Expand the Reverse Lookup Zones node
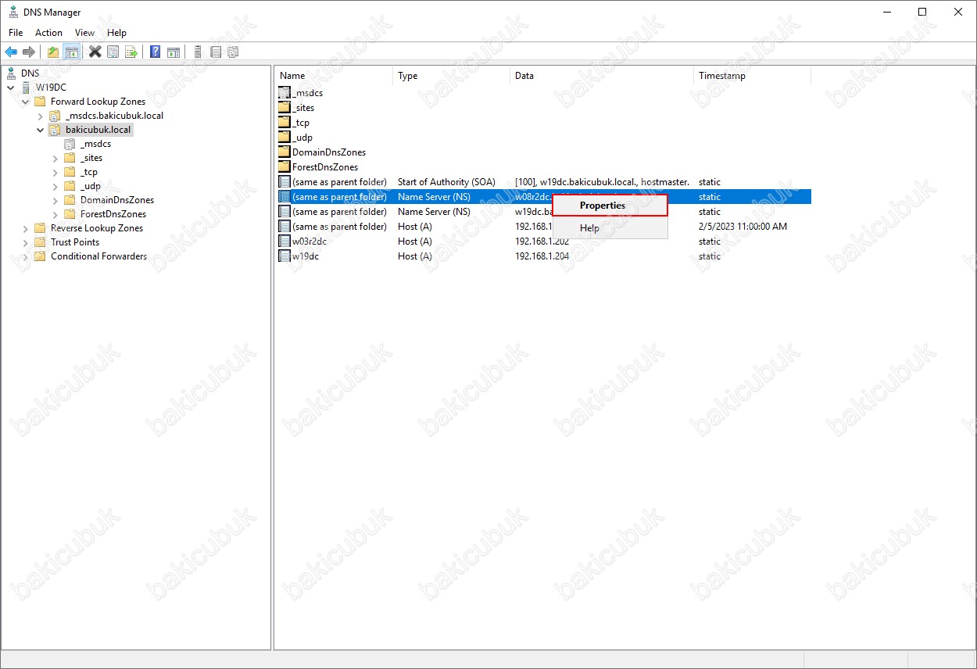This screenshot has height=669, width=977. pos(26,228)
